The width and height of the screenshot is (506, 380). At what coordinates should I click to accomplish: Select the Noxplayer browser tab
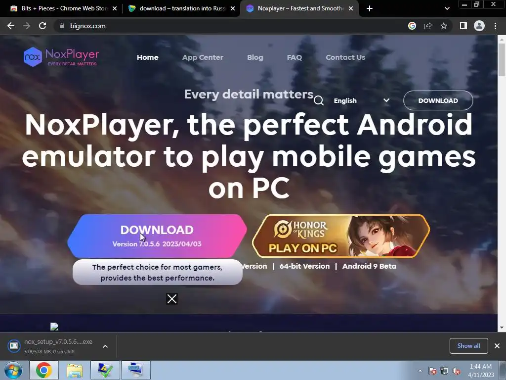click(x=298, y=8)
